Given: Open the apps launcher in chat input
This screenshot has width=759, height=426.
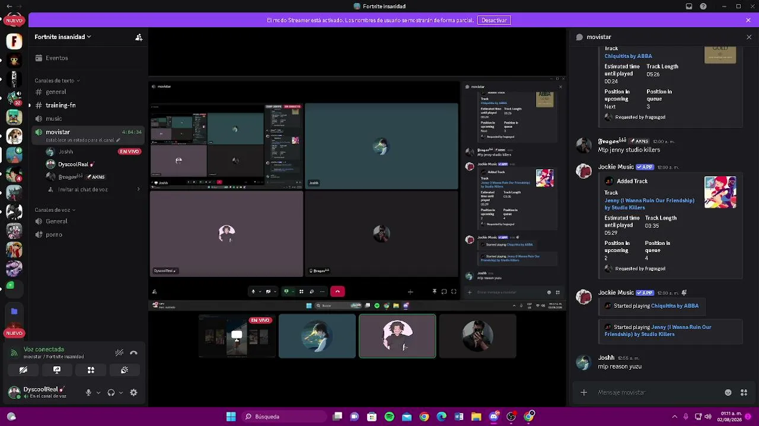Looking at the screenshot, I should (x=744, y=392).
